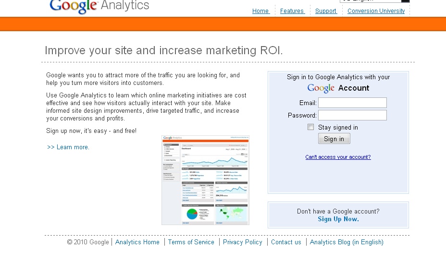The width and height of the screenshot is (446, 262).
Task: Open the language dropdown at top right
Action: [374, 1]
